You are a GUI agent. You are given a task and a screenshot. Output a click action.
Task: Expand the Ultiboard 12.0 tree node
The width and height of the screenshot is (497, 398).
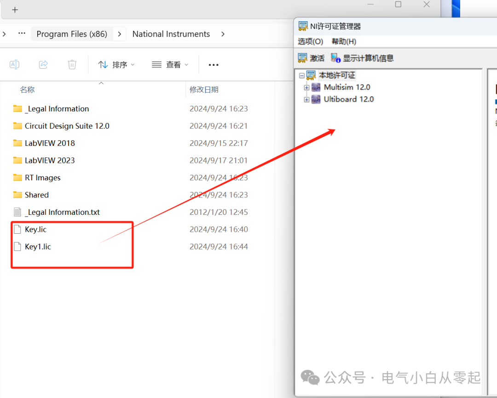click(306, 99)
